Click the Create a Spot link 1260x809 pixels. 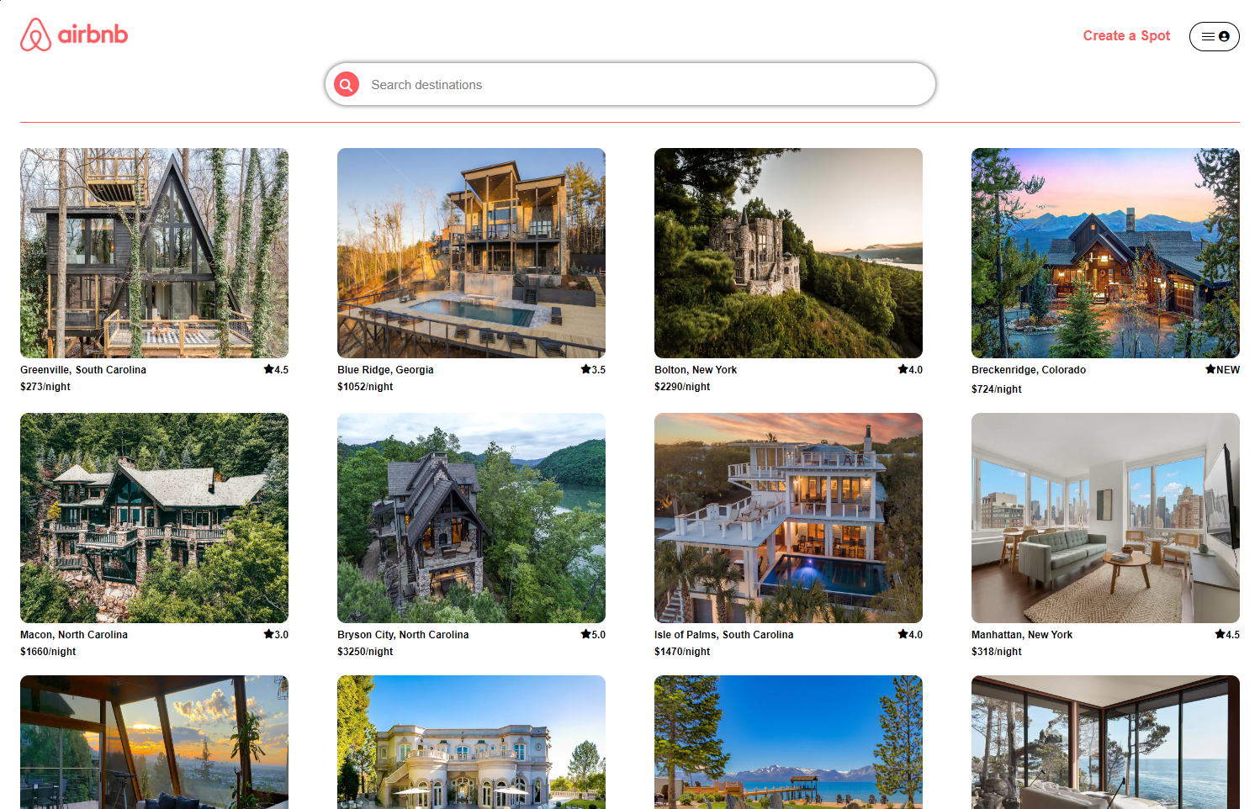1126,36
